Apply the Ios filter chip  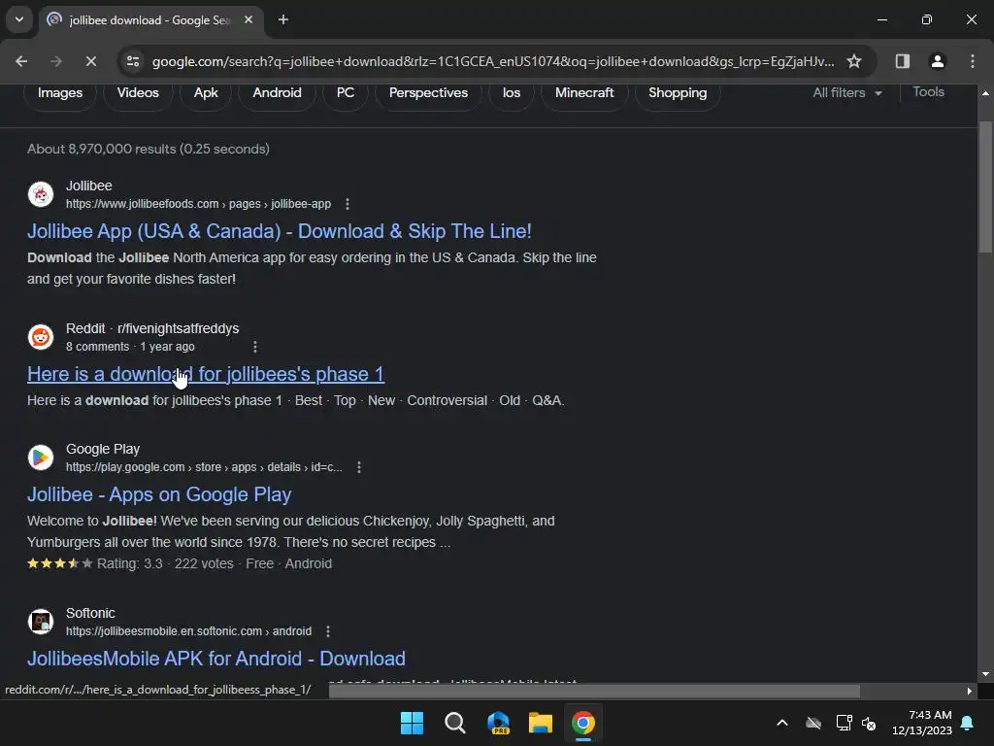(511, 92)
